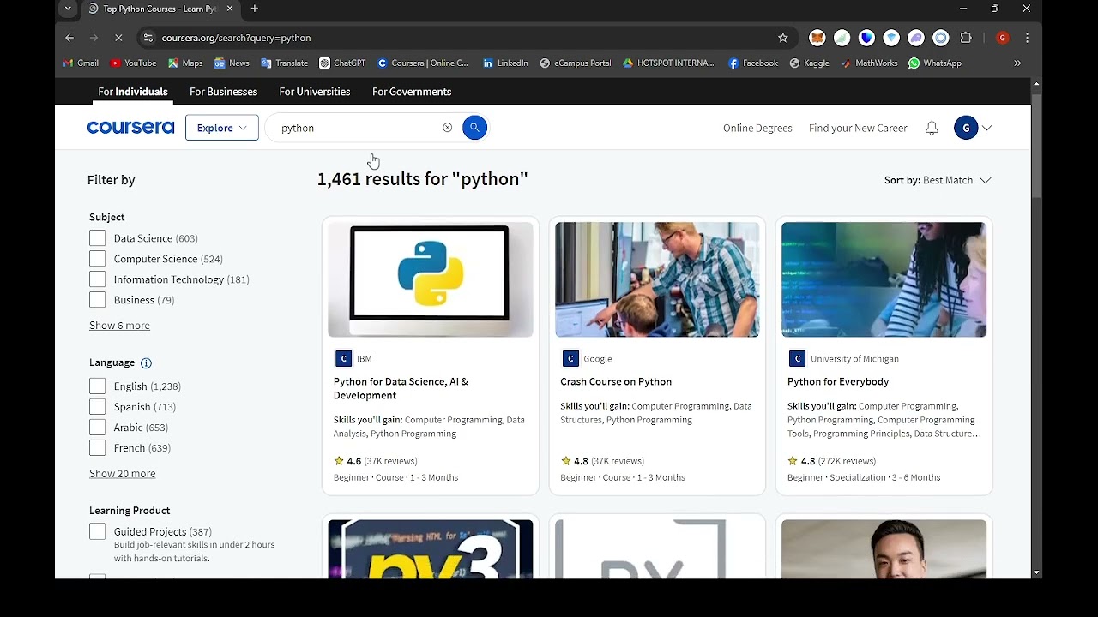Screen dimensions: 1098x617
Task: Switch to Top Python Courses browser tab
Action: (x=160, y=9)
